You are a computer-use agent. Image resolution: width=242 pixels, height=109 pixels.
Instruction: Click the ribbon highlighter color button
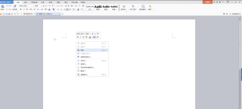[46, 9]
